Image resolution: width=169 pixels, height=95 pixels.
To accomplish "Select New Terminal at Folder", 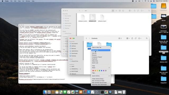I will 101,81.
